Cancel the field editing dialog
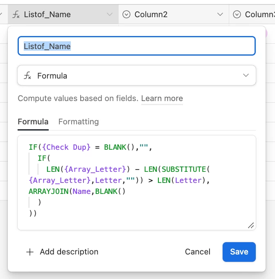Screen dimensions: 275x279 (198, 252)
